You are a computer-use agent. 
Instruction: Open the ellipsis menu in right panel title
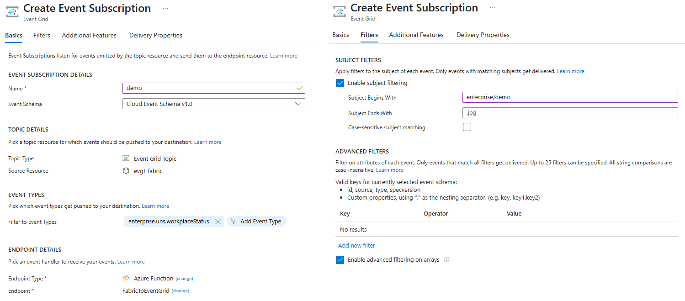(x=492, y=8)
